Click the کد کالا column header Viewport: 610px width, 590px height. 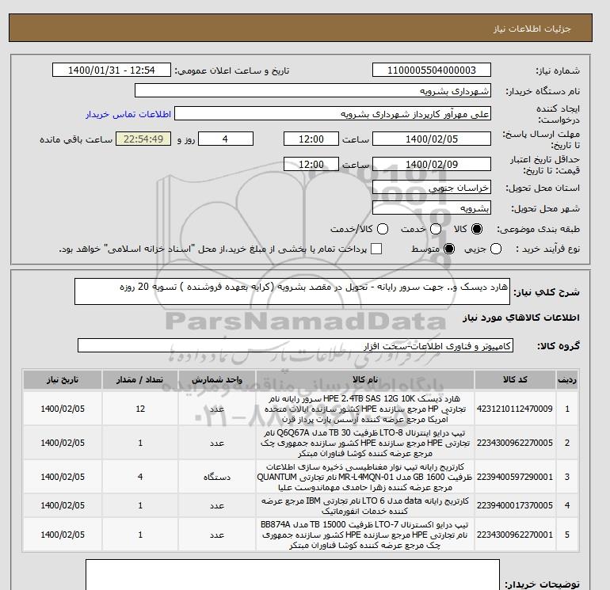coord(515,379)
